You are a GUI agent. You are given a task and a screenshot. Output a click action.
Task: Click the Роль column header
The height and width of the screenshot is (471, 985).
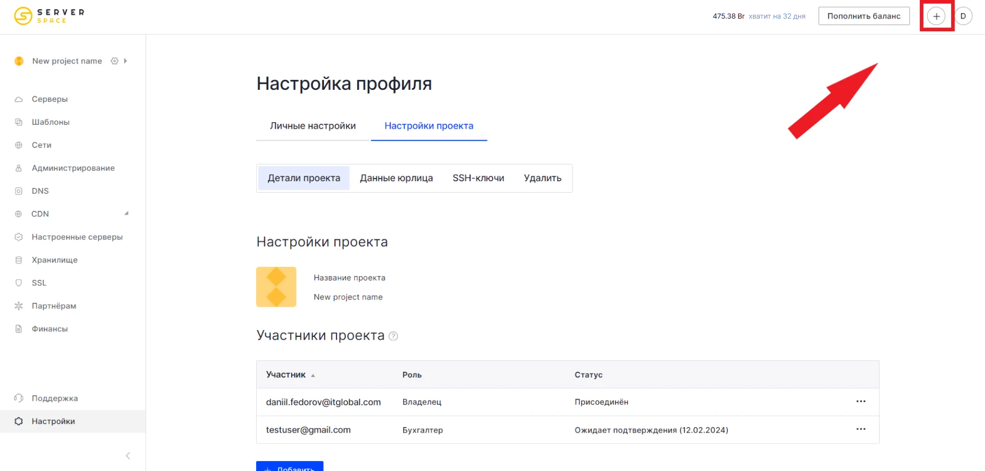coord(412,375)
